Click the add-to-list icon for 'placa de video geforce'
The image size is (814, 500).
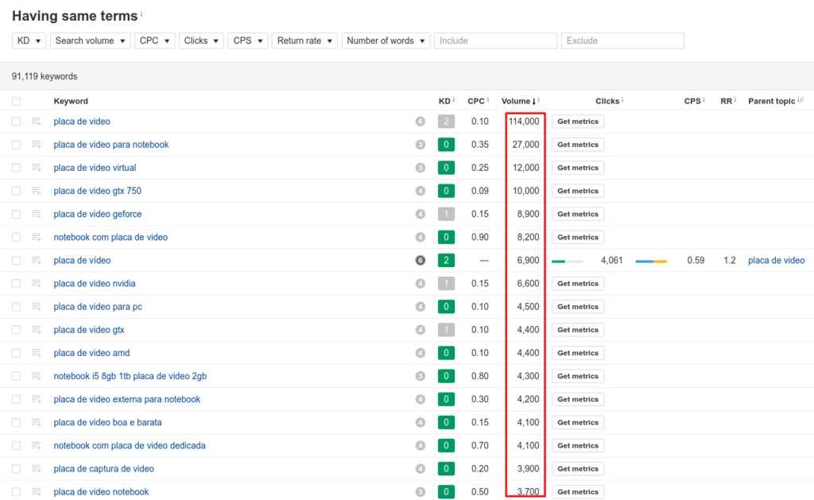point(37,214)
